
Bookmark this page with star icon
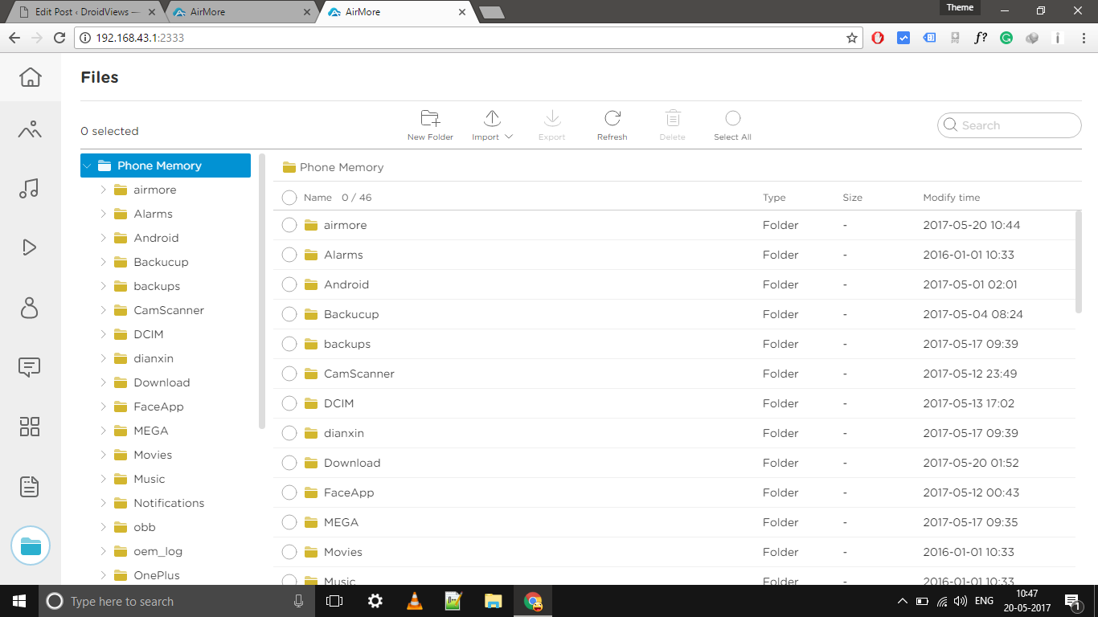(852, 38)
